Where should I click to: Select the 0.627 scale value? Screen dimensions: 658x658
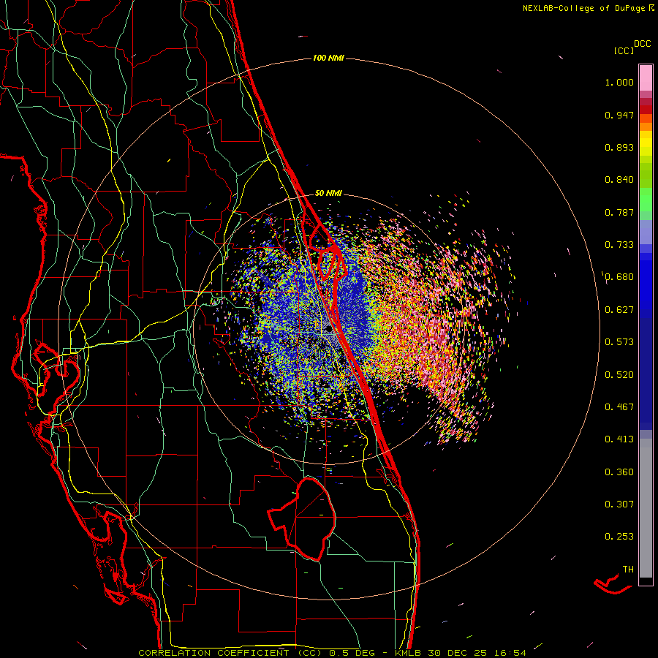click(x=619, y=310)
